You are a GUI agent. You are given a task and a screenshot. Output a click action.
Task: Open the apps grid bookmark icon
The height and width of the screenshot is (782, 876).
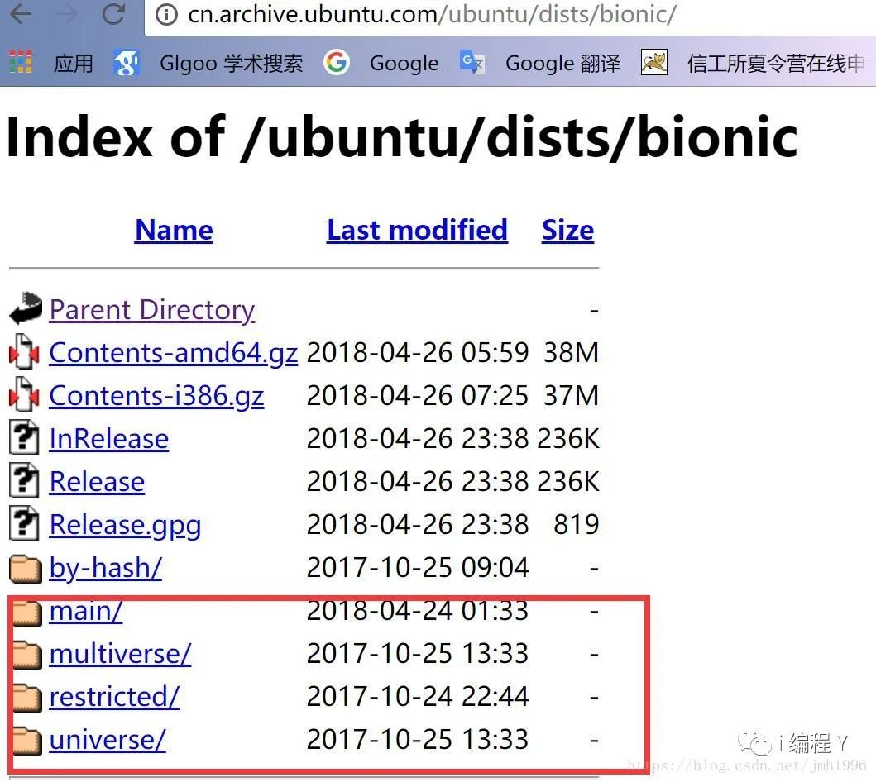tap(20, 62)
